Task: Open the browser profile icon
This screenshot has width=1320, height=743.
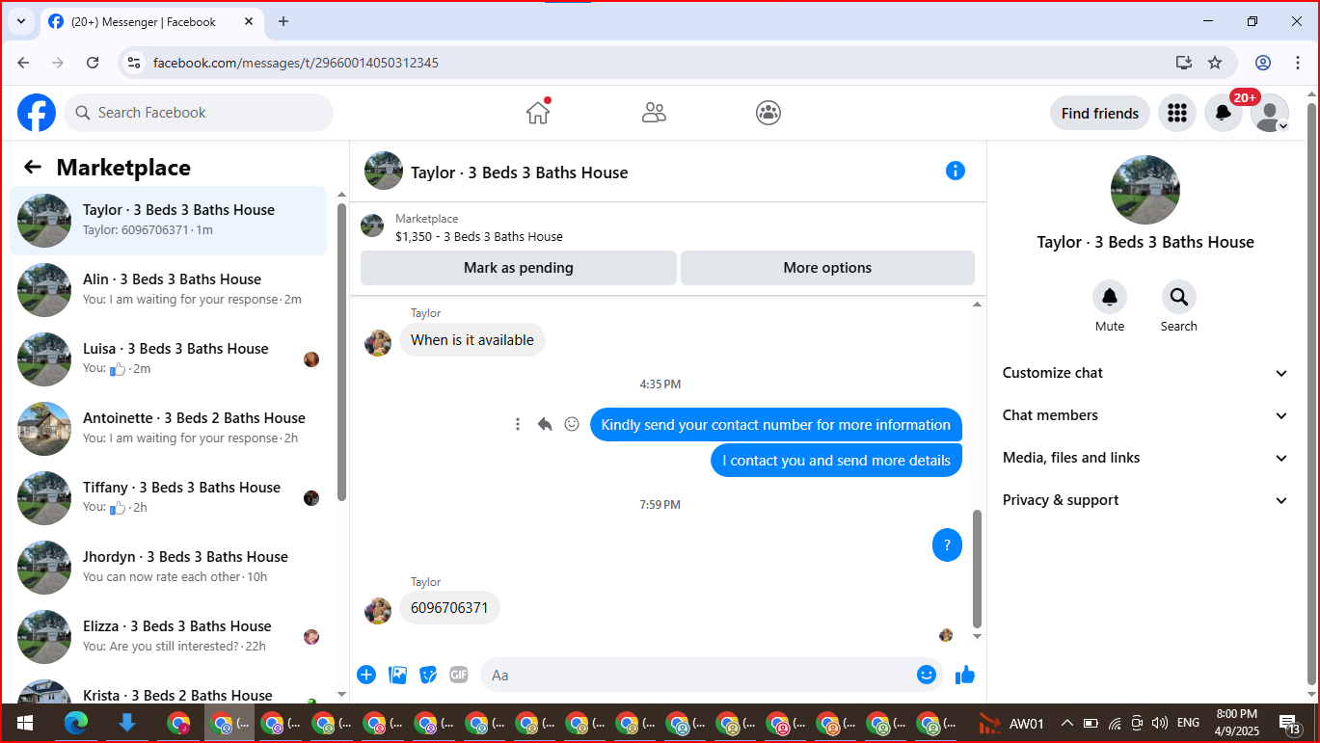Action: (x=1263, y=63)
